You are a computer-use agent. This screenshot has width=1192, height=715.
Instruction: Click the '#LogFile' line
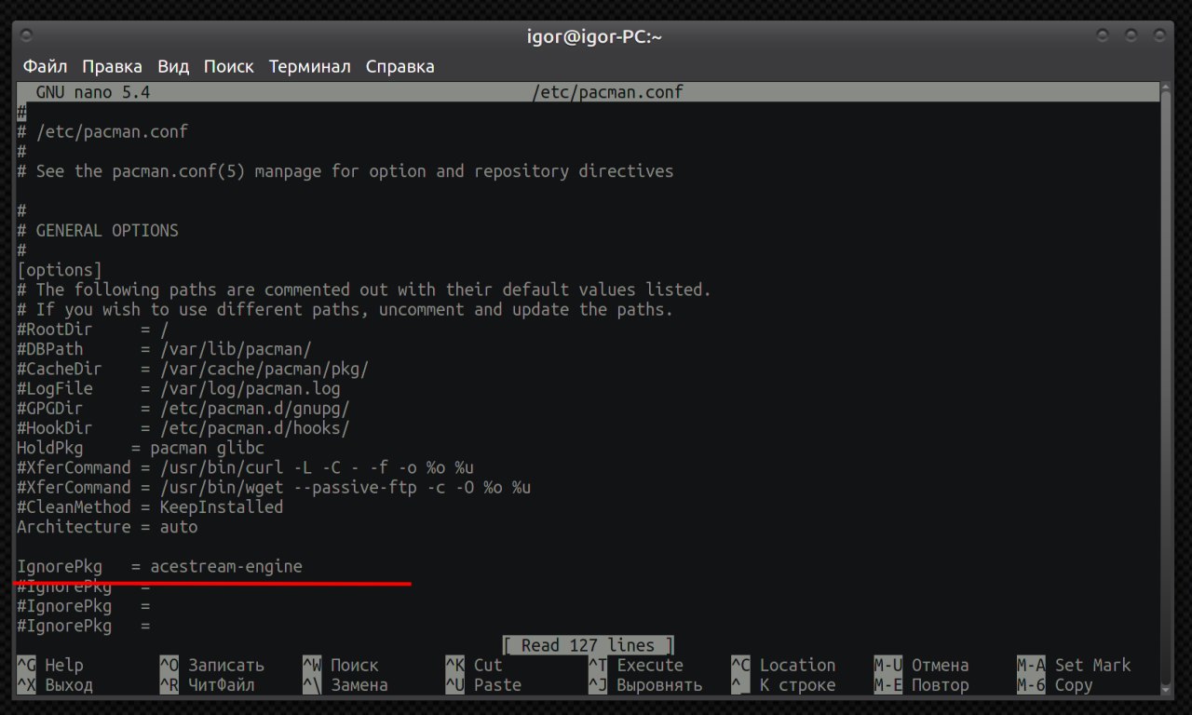pos(179,388)
